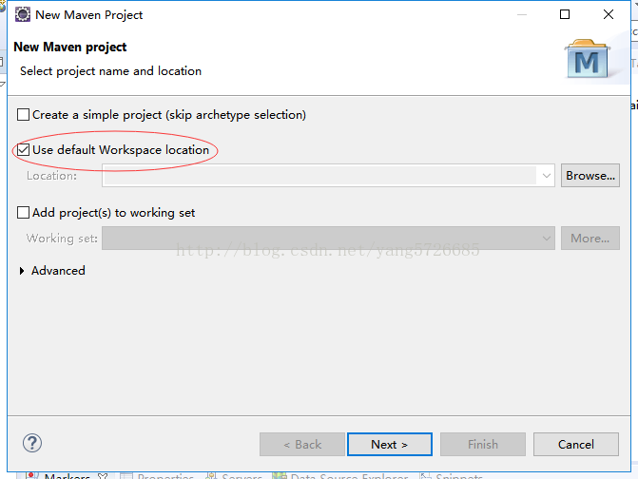Uncheck Use default Workspace location
The width and height of the screenshot is (638, 479).
(23, 149)
